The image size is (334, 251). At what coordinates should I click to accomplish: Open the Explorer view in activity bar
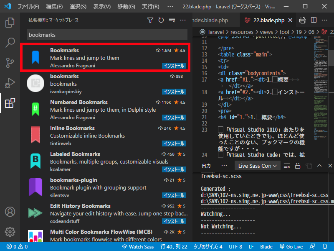tap(10, 22)
